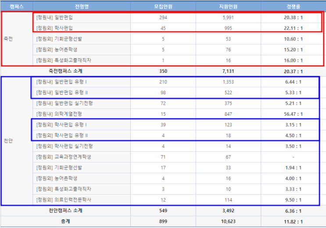Screen dimensions: 326x228
Task: Click competition rate 56.47 : 1
Action: pyautogui.click(x=293, y=114)
